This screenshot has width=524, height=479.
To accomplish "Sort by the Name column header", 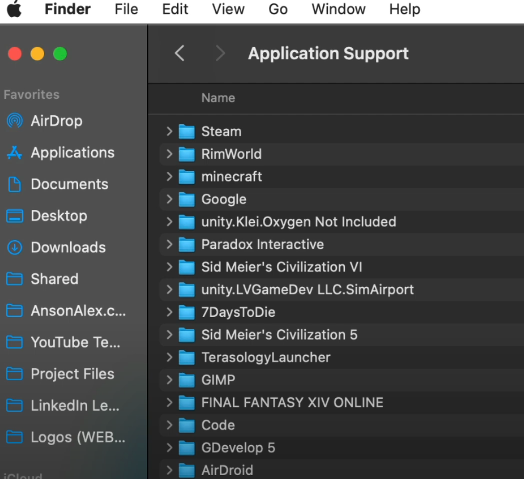I will (x=218, y=98).
